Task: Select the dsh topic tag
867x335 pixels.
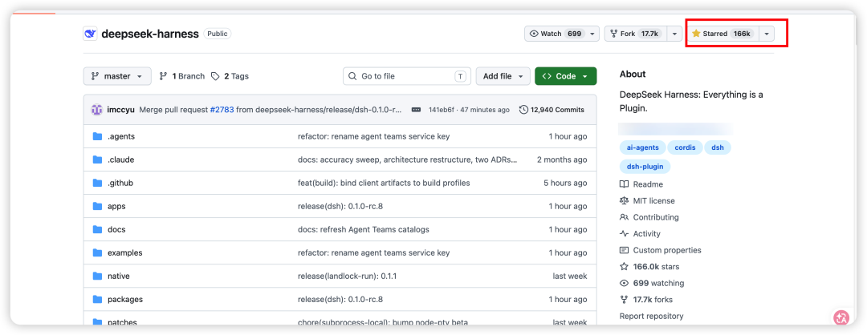Action: (718, 148)
